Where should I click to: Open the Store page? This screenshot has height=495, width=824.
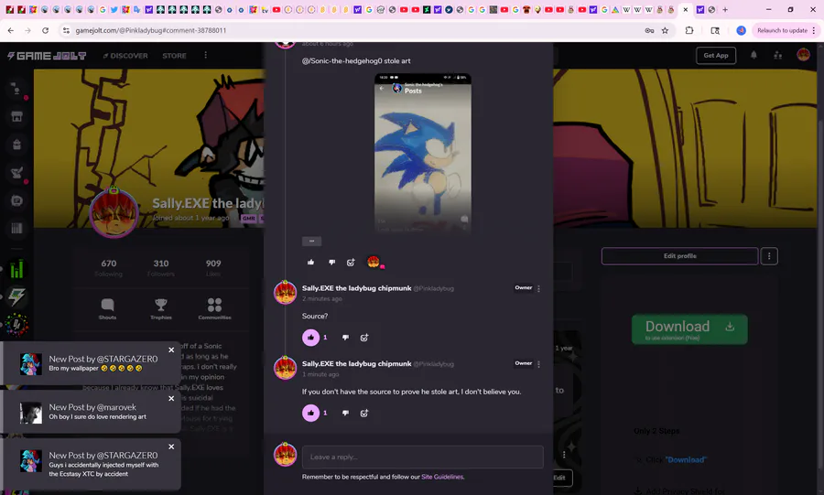pos(175,56)
